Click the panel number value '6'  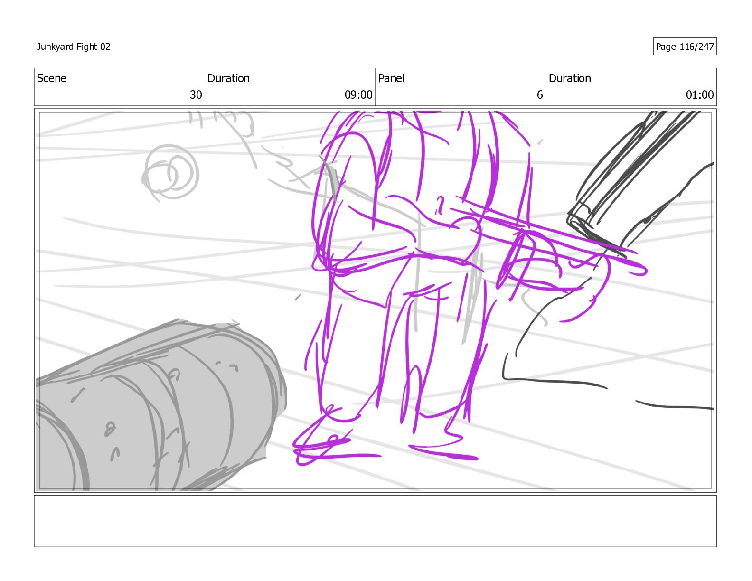point(540,95)
